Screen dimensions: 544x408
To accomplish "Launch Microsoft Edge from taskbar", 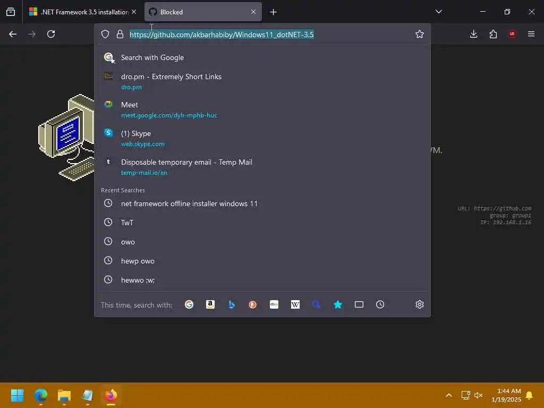I will (40, 395).
